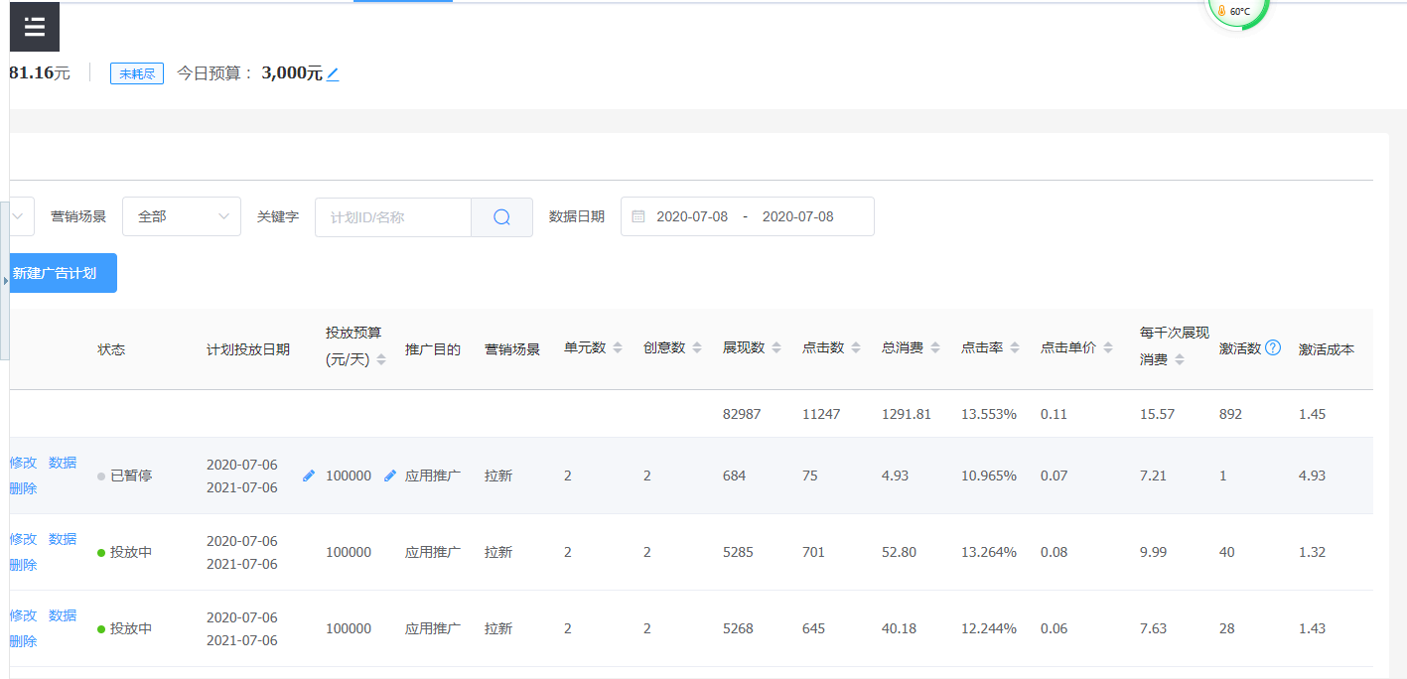
Task: Toggle ascending sort on the 展现数 column
Action: 776,343
